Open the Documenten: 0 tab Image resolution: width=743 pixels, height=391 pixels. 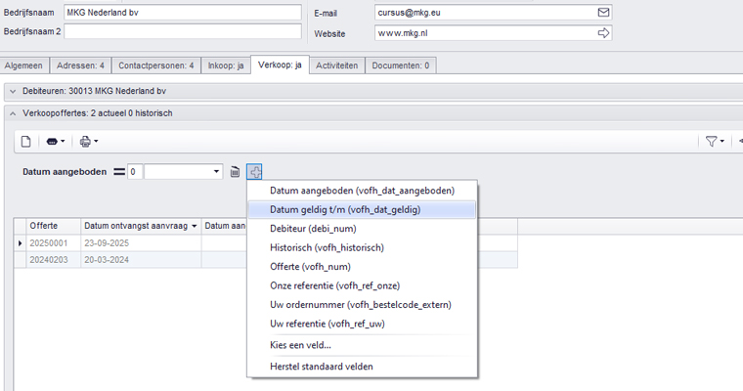coord(401,65)
